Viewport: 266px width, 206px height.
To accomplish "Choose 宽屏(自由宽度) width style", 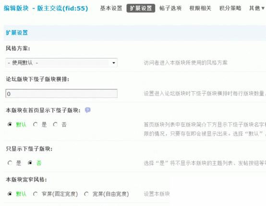I will [86, 194].
